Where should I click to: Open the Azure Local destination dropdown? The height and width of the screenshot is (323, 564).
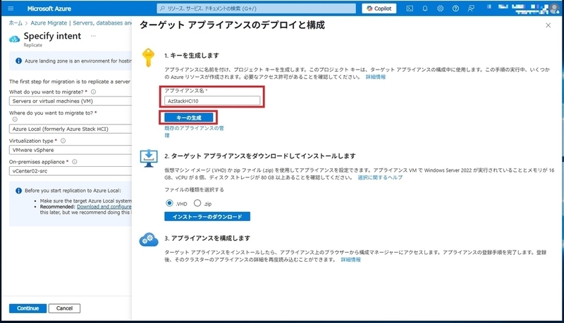click(x=70, y=129)
